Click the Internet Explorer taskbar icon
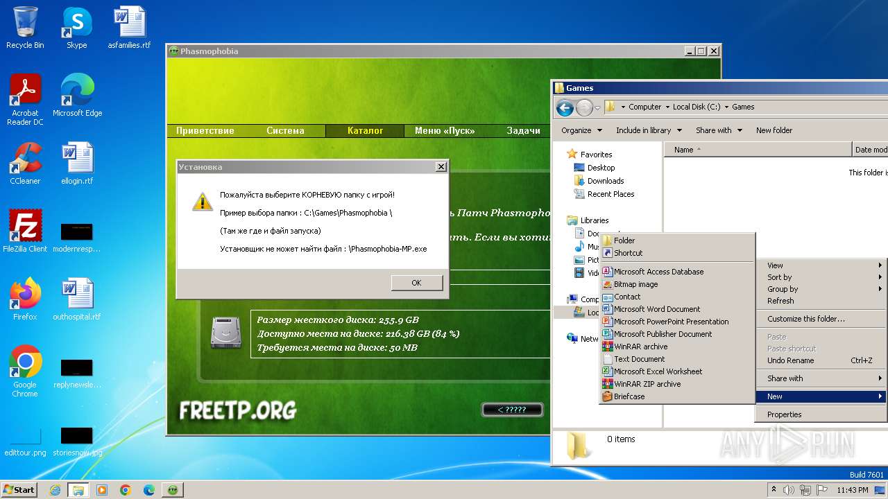The image size is (888, 499). coord(55,490)
